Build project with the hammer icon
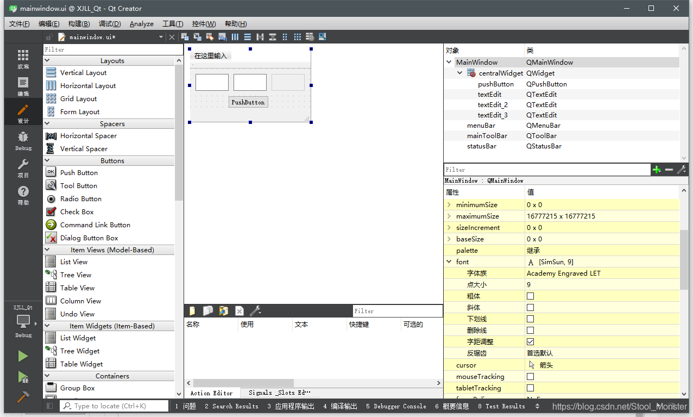The image size is (693, 417). 23,397
